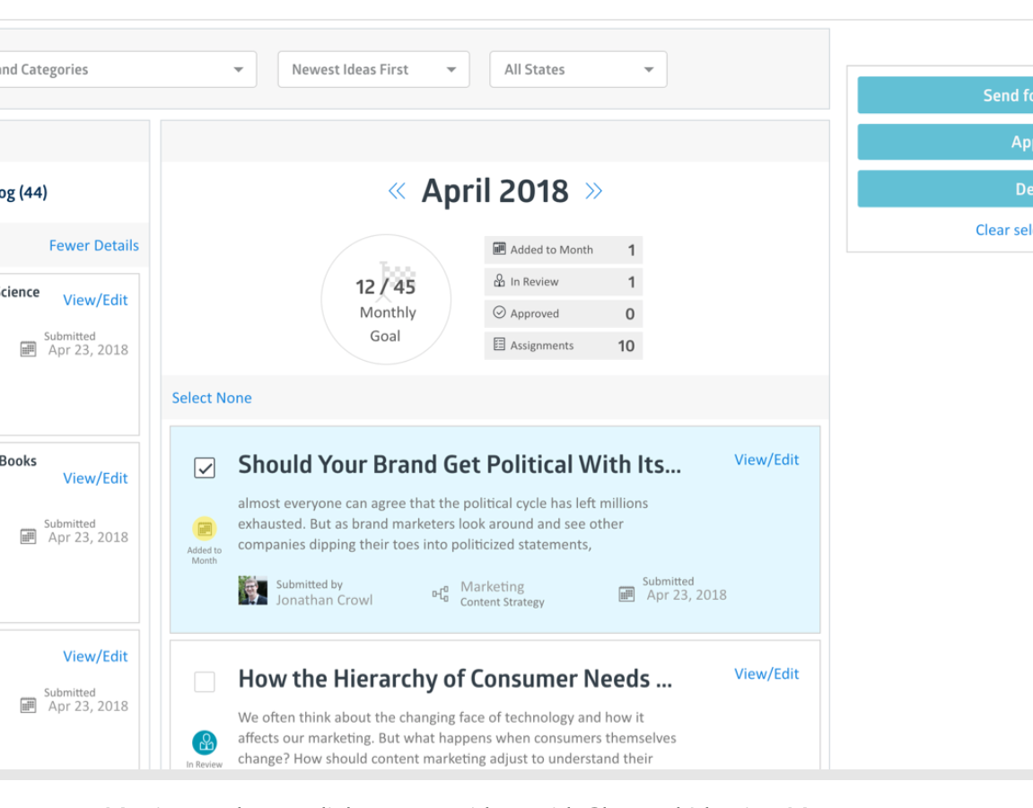Screen dimensions: 1033x808
Task: Go to previous month with double-left chevron
Action: [x=397, y=191]
